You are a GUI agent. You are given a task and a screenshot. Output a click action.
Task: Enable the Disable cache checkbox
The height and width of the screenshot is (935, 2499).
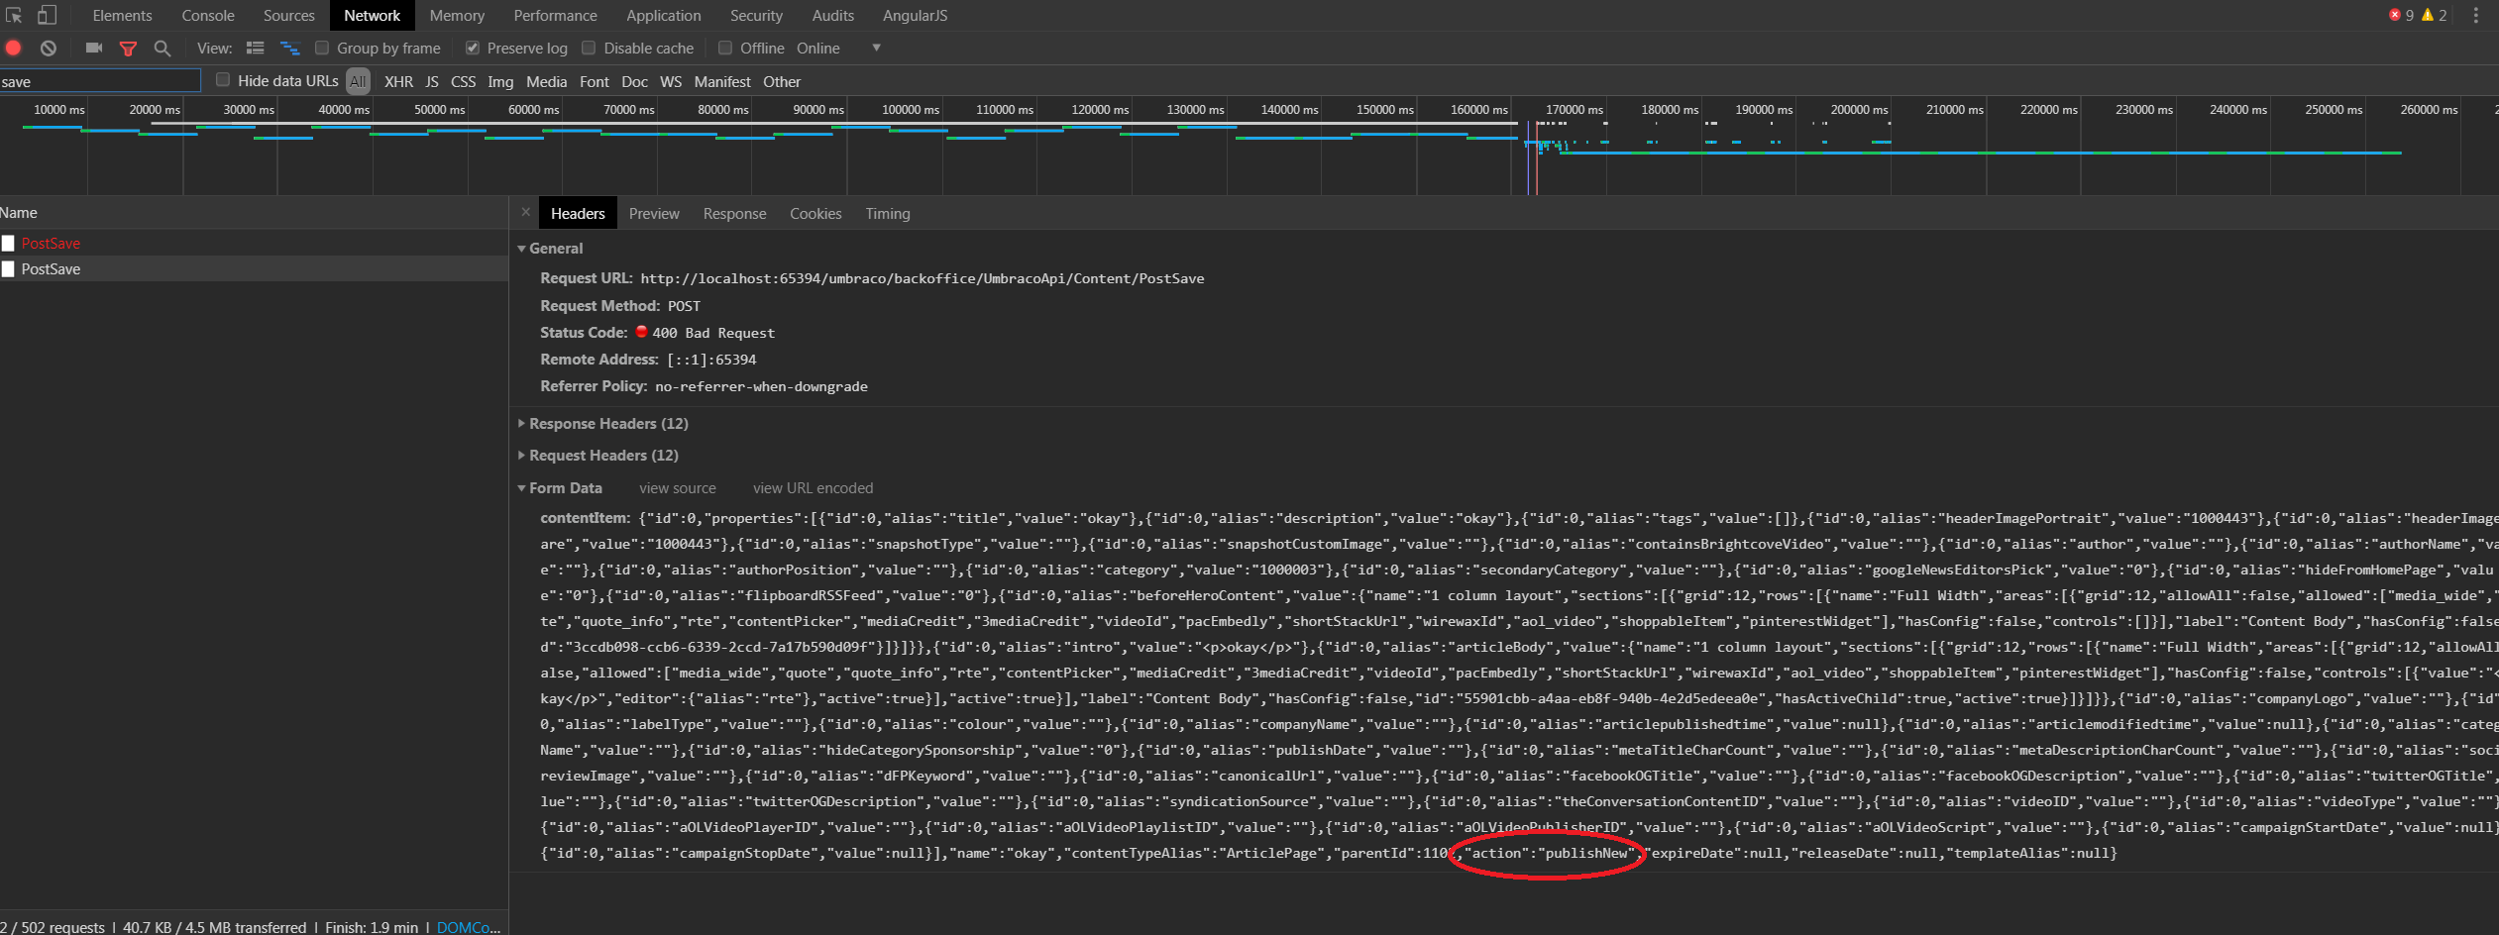tap(589, 48)
